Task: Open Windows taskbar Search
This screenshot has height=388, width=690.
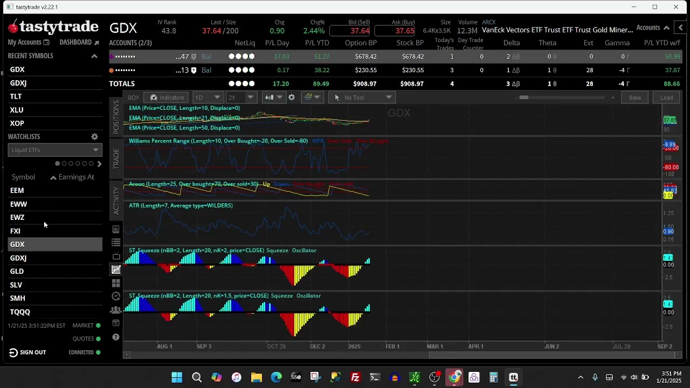Action: point(197,378)
